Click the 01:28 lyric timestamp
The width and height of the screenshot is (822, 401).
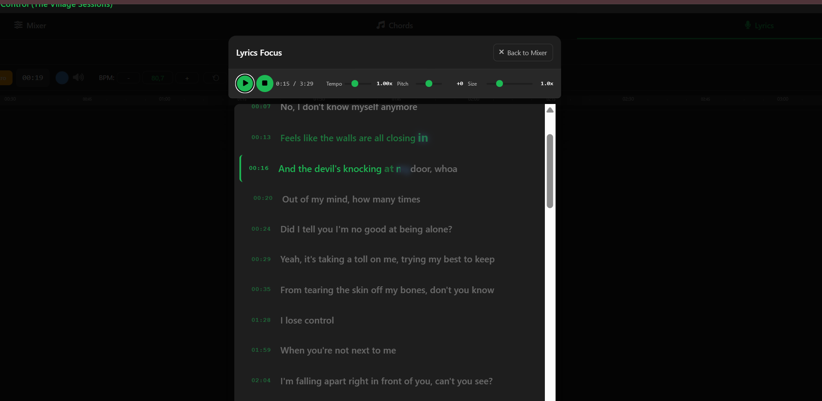click(261, 320)
